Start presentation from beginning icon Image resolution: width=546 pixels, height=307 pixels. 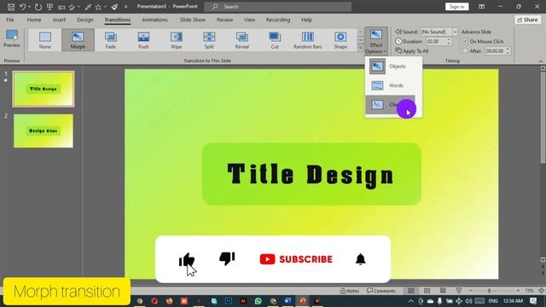(x=49, y=7)
